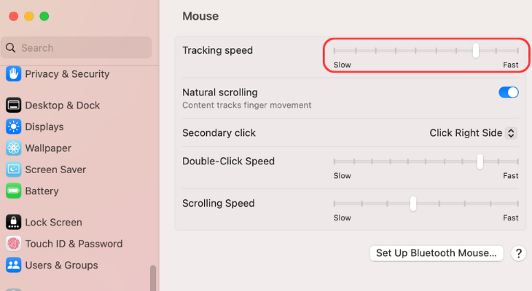This screenshot has height=291, width=532.
Task: Click the green zoom window button
Action: click(44, 16)
